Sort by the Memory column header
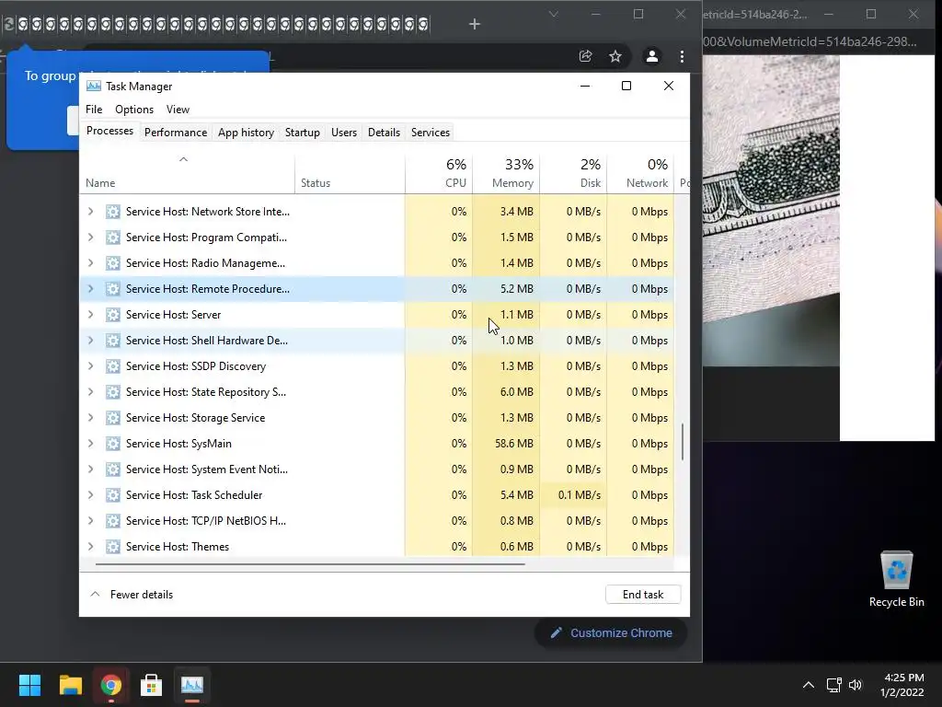The width and height of the screenshot is (942, 707). (x=507, y=173)
